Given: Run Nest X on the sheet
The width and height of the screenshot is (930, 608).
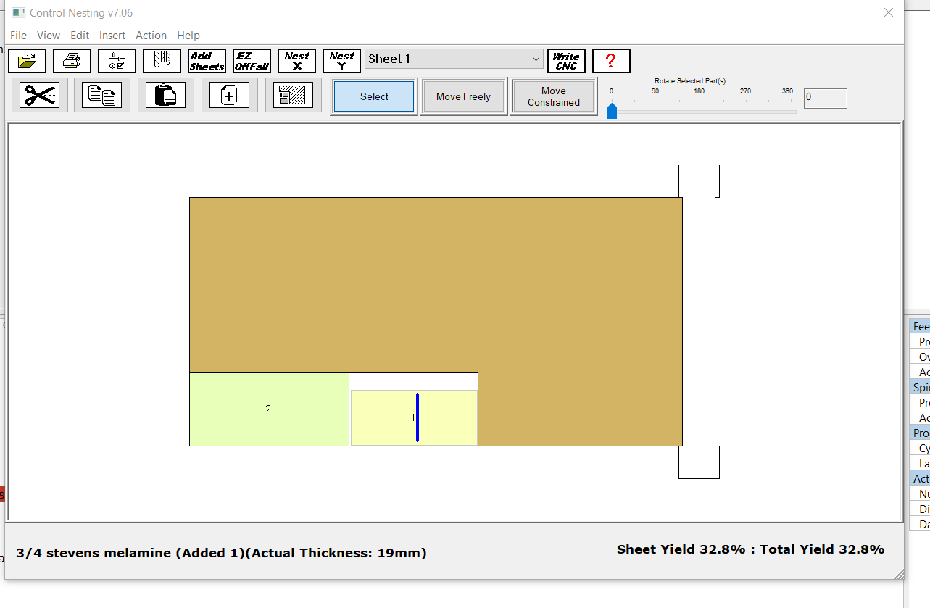Looking at the screenshot, I should coord(296,61).
